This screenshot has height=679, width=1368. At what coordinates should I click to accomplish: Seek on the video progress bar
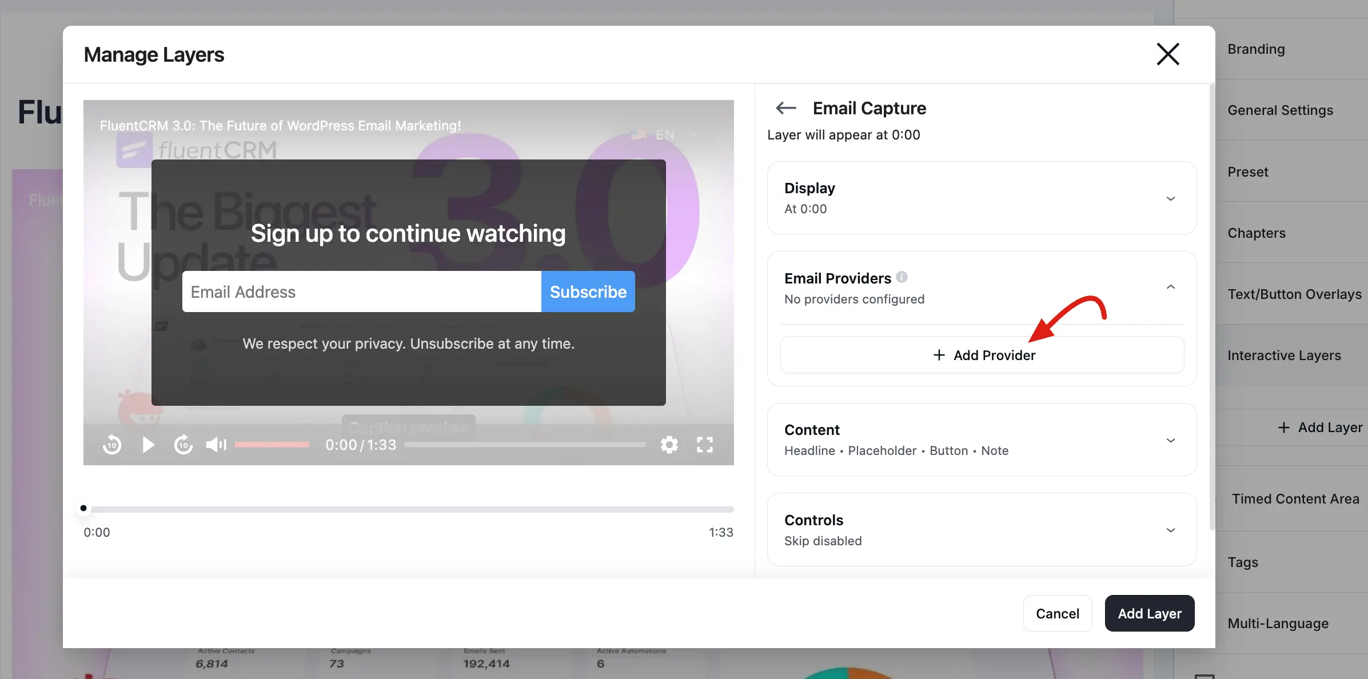pos(525,445)
